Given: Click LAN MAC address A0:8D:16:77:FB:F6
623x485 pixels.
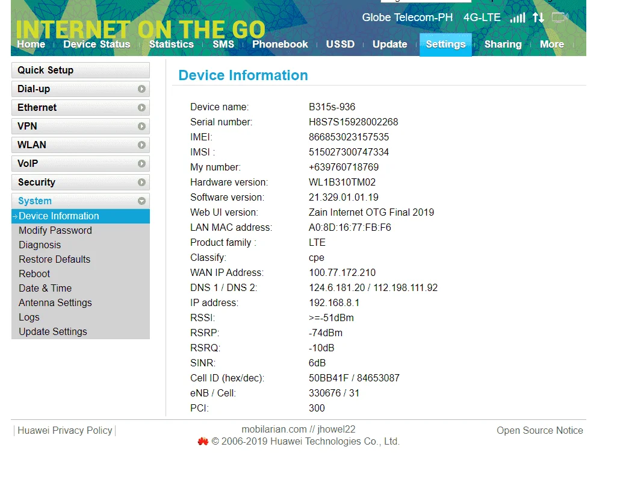Looking at the screenshot, I should click(x=350, y=227).
